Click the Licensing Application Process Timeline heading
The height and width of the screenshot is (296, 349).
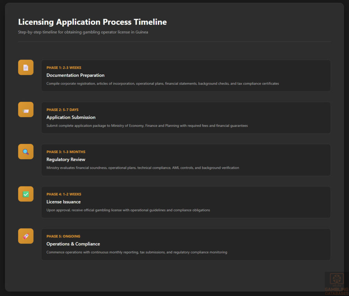coord(92,22)
